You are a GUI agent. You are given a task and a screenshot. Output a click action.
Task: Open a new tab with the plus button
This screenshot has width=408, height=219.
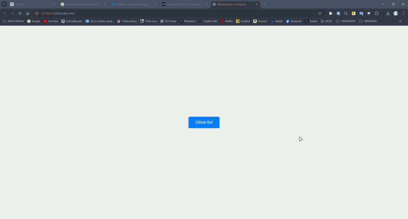pos(264,4)
